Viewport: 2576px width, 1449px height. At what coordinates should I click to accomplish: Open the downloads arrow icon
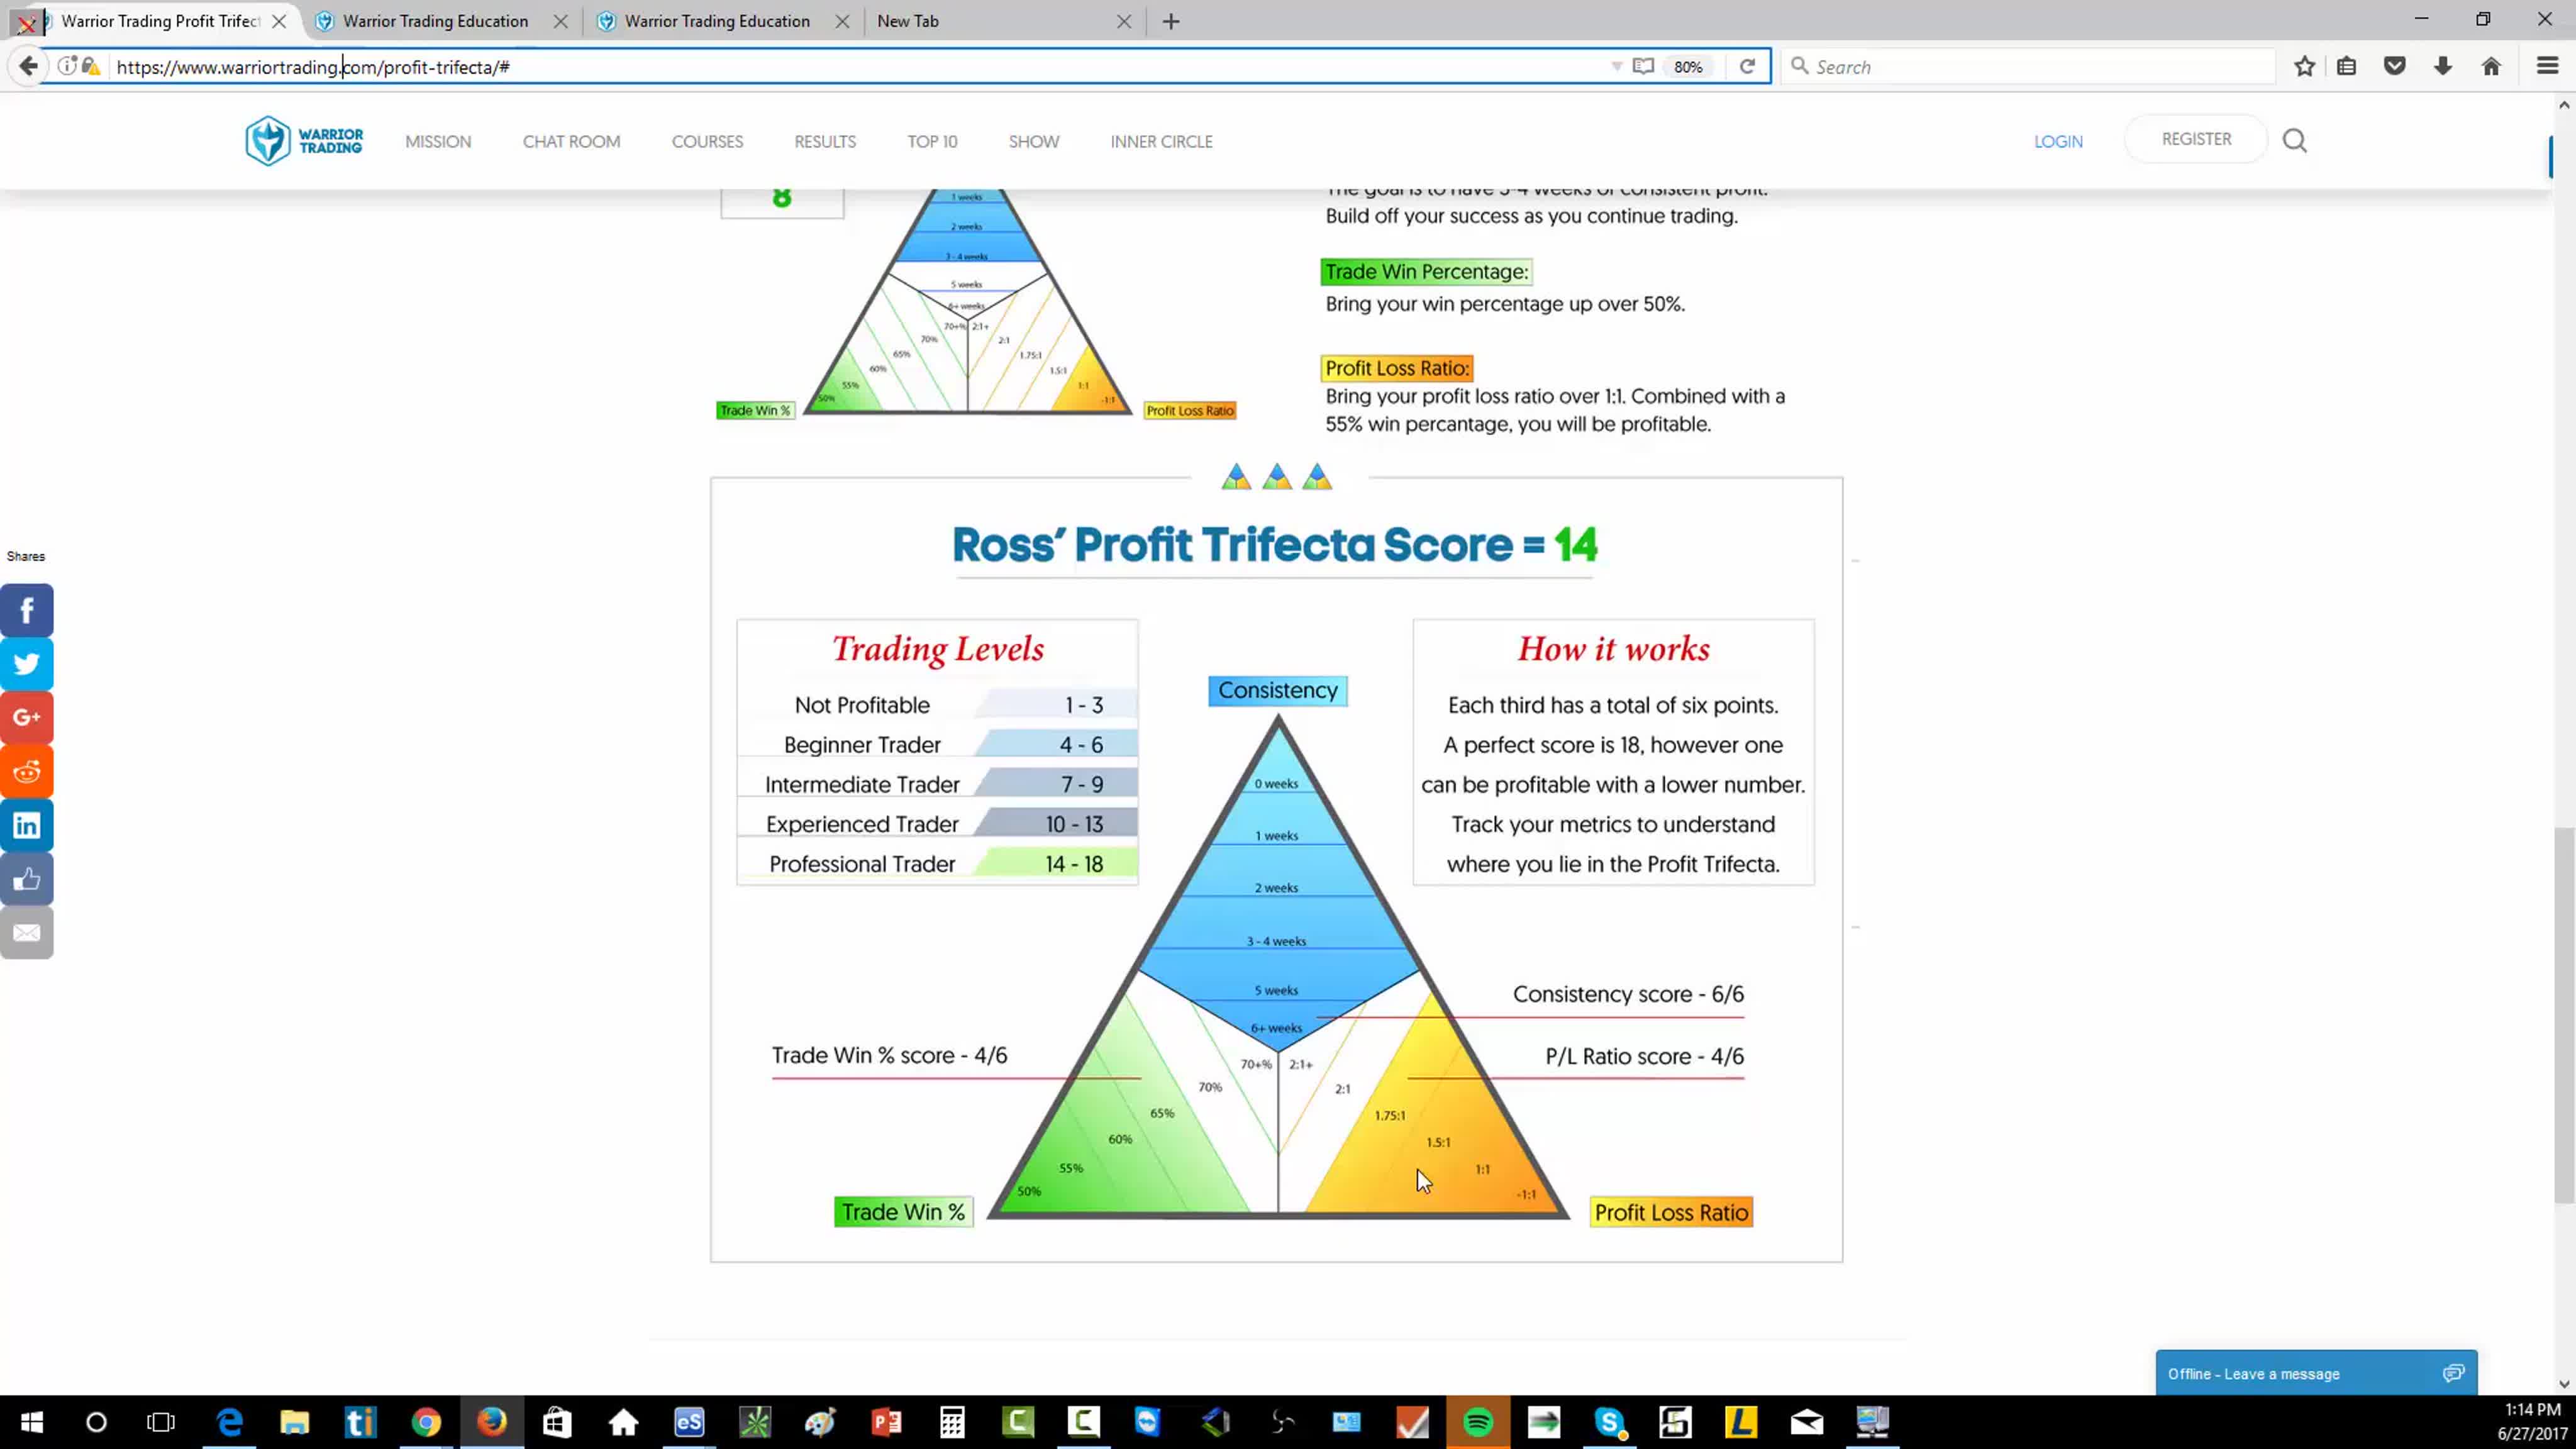tap(2443, 67)
